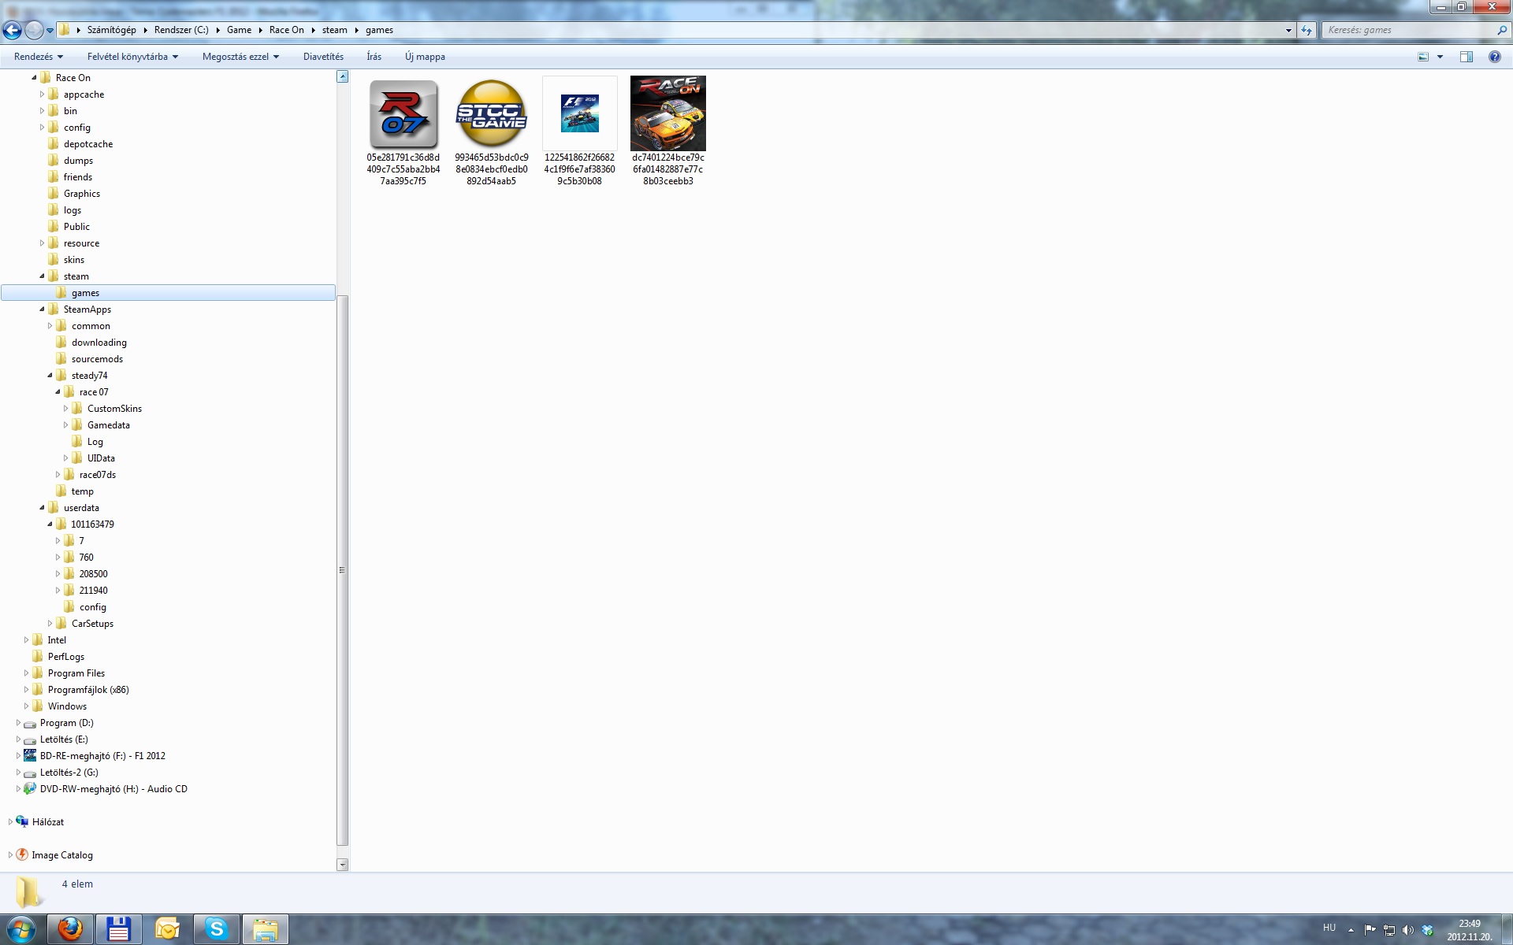Image resolution: width=1513 pixels, height=945 pixels.
Task: Toggle the preview pane
Action: (1467, 57)
